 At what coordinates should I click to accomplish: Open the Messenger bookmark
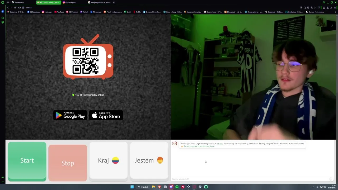pyautogui.click(x=96, y=12)
